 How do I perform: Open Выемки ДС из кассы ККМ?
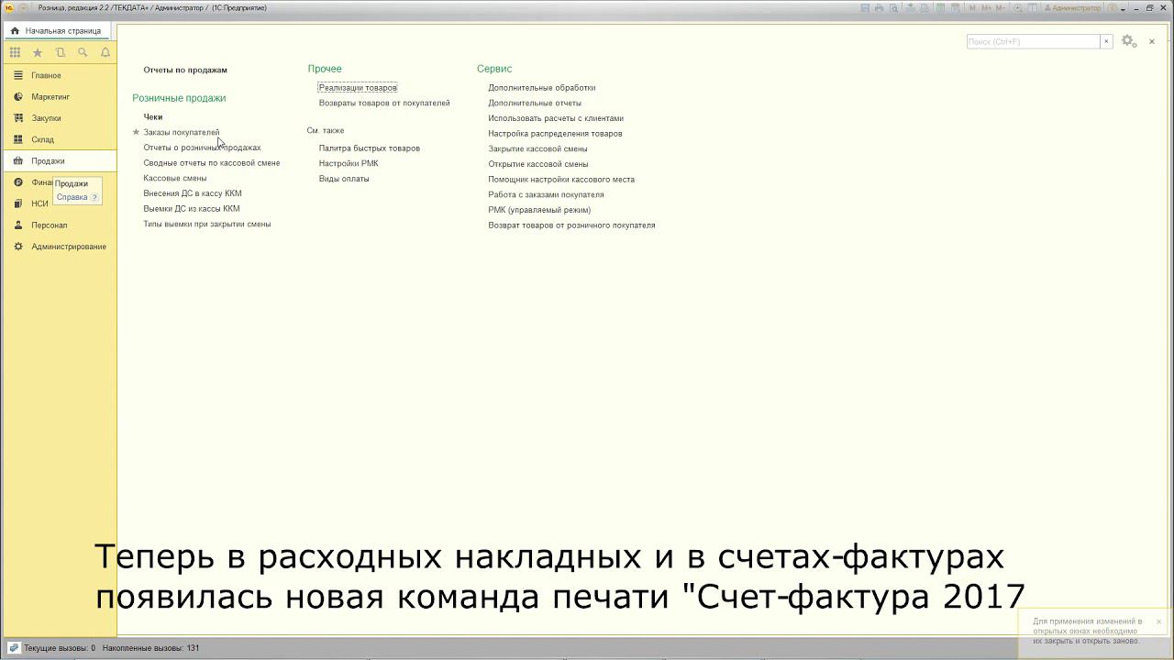coord(192,209)
